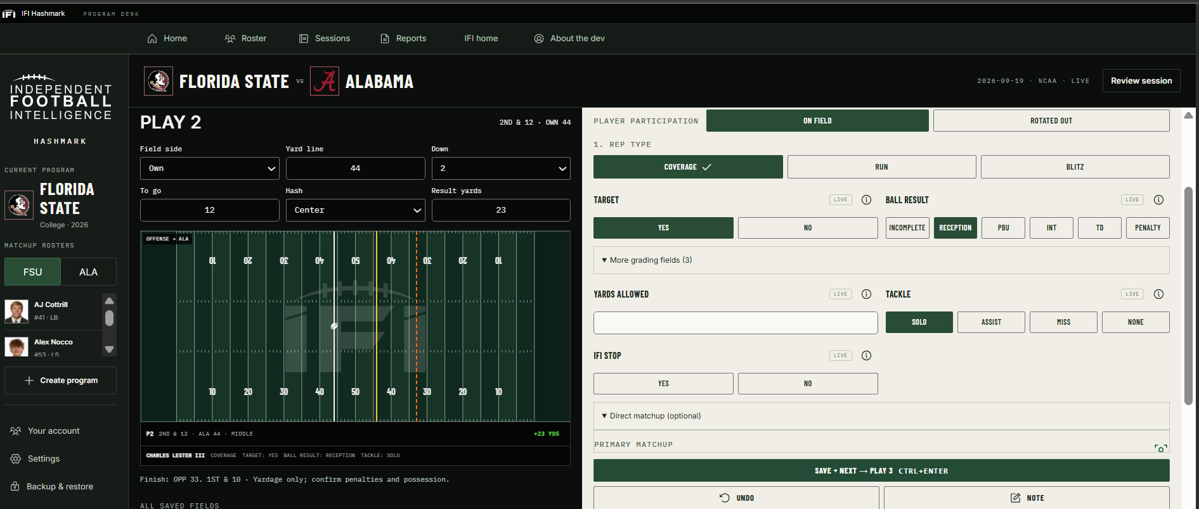Viewport: 1199px width, 509px height.
Task: Open the Sessions menu item
Action: [324, 39]
